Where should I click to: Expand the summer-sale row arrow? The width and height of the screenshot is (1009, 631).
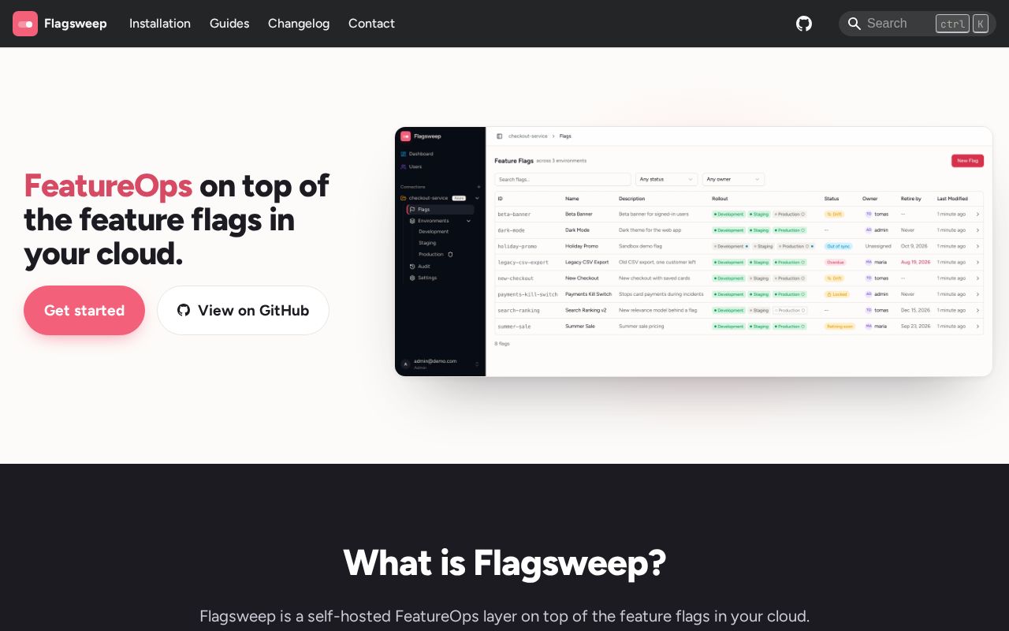pos(977,326)
